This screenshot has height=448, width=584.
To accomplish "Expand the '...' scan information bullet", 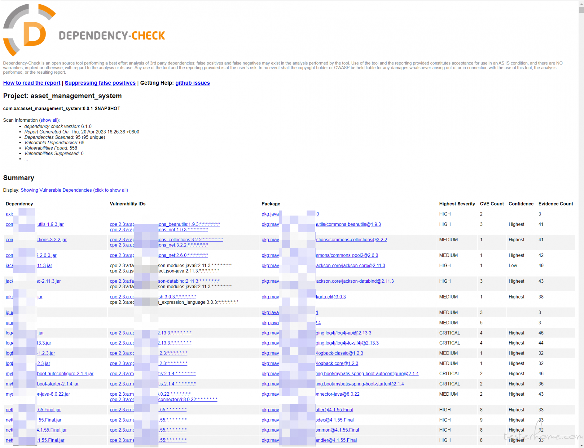I will pos(26,159).
